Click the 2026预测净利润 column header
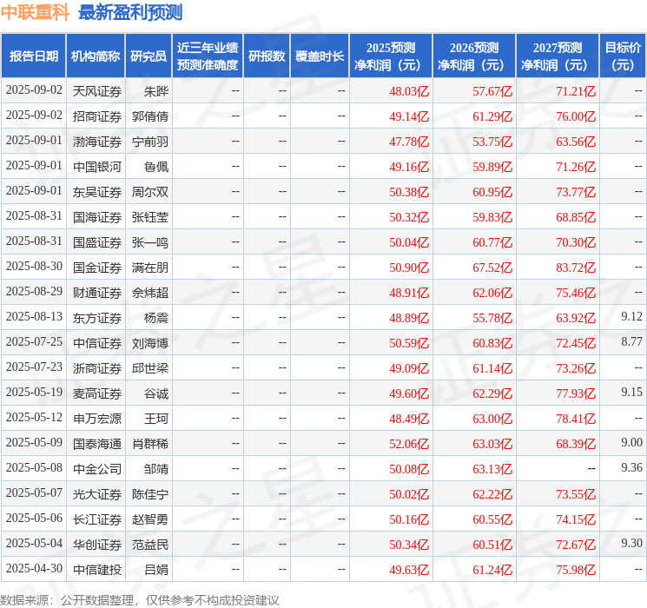Image resolution: width=647 pixels, height=608 pixels. coord(474,56)
